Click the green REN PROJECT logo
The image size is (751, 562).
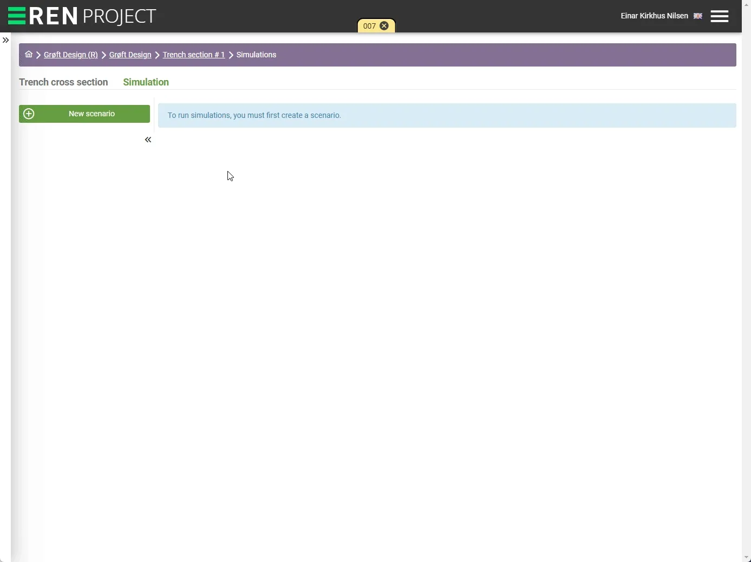pyautogui.click(x=82, y=16)
